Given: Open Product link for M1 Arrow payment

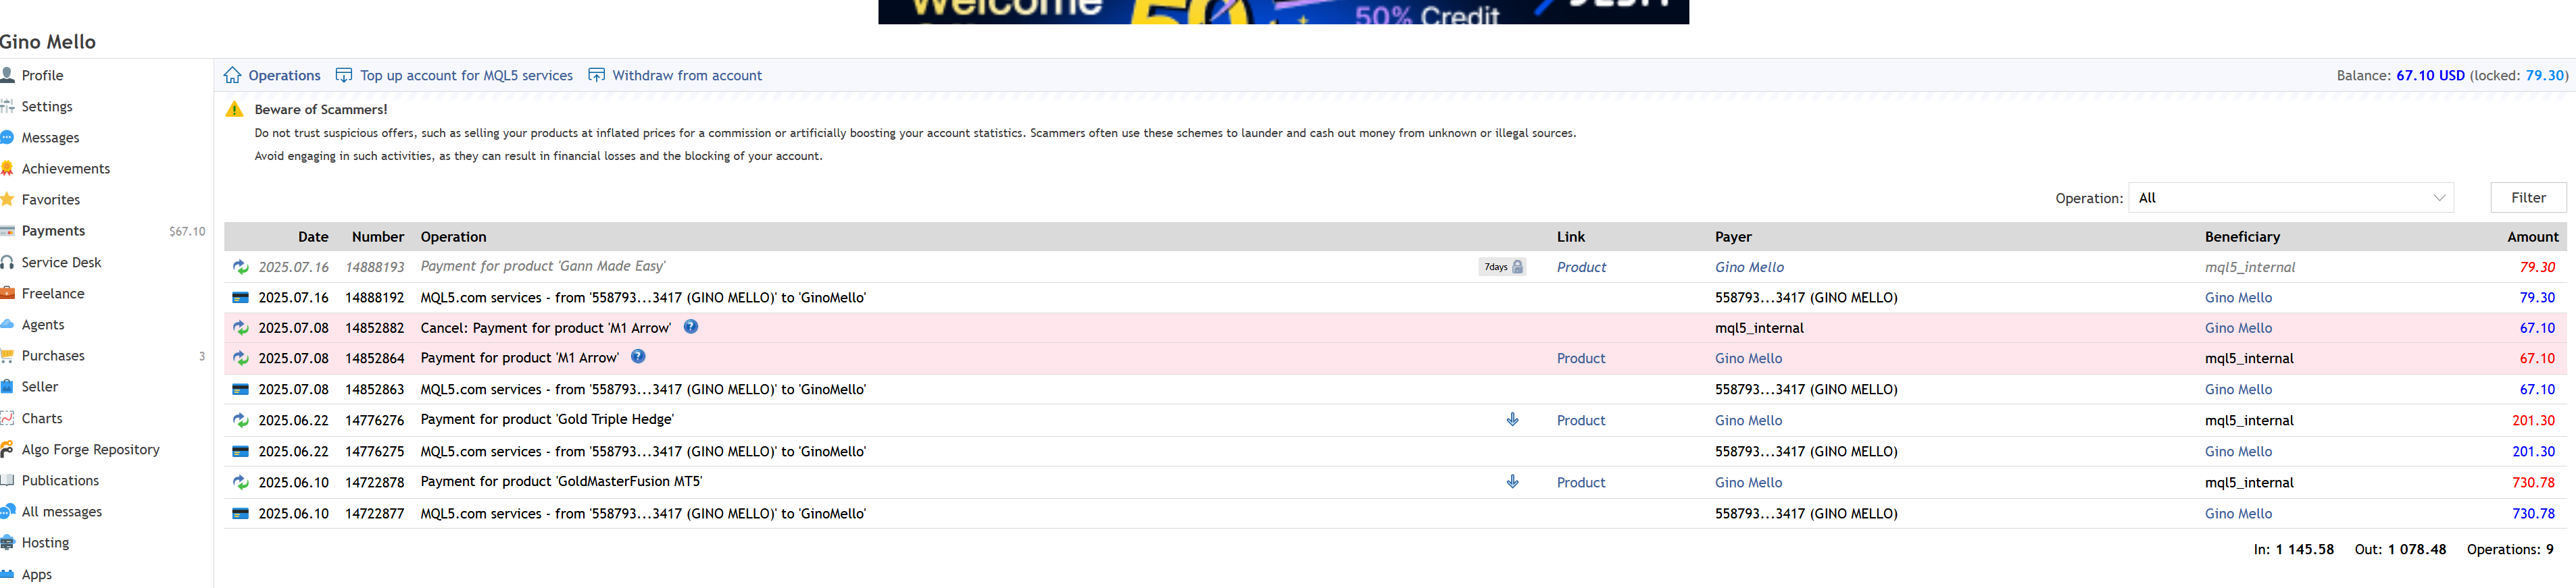Looking at the screenshot, I should point(1581,358).
